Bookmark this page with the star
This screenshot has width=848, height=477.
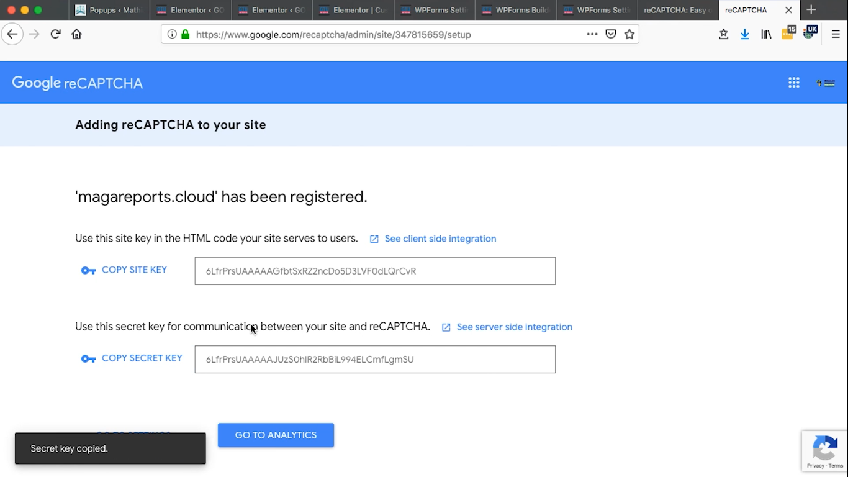click(x=629, y=34)
